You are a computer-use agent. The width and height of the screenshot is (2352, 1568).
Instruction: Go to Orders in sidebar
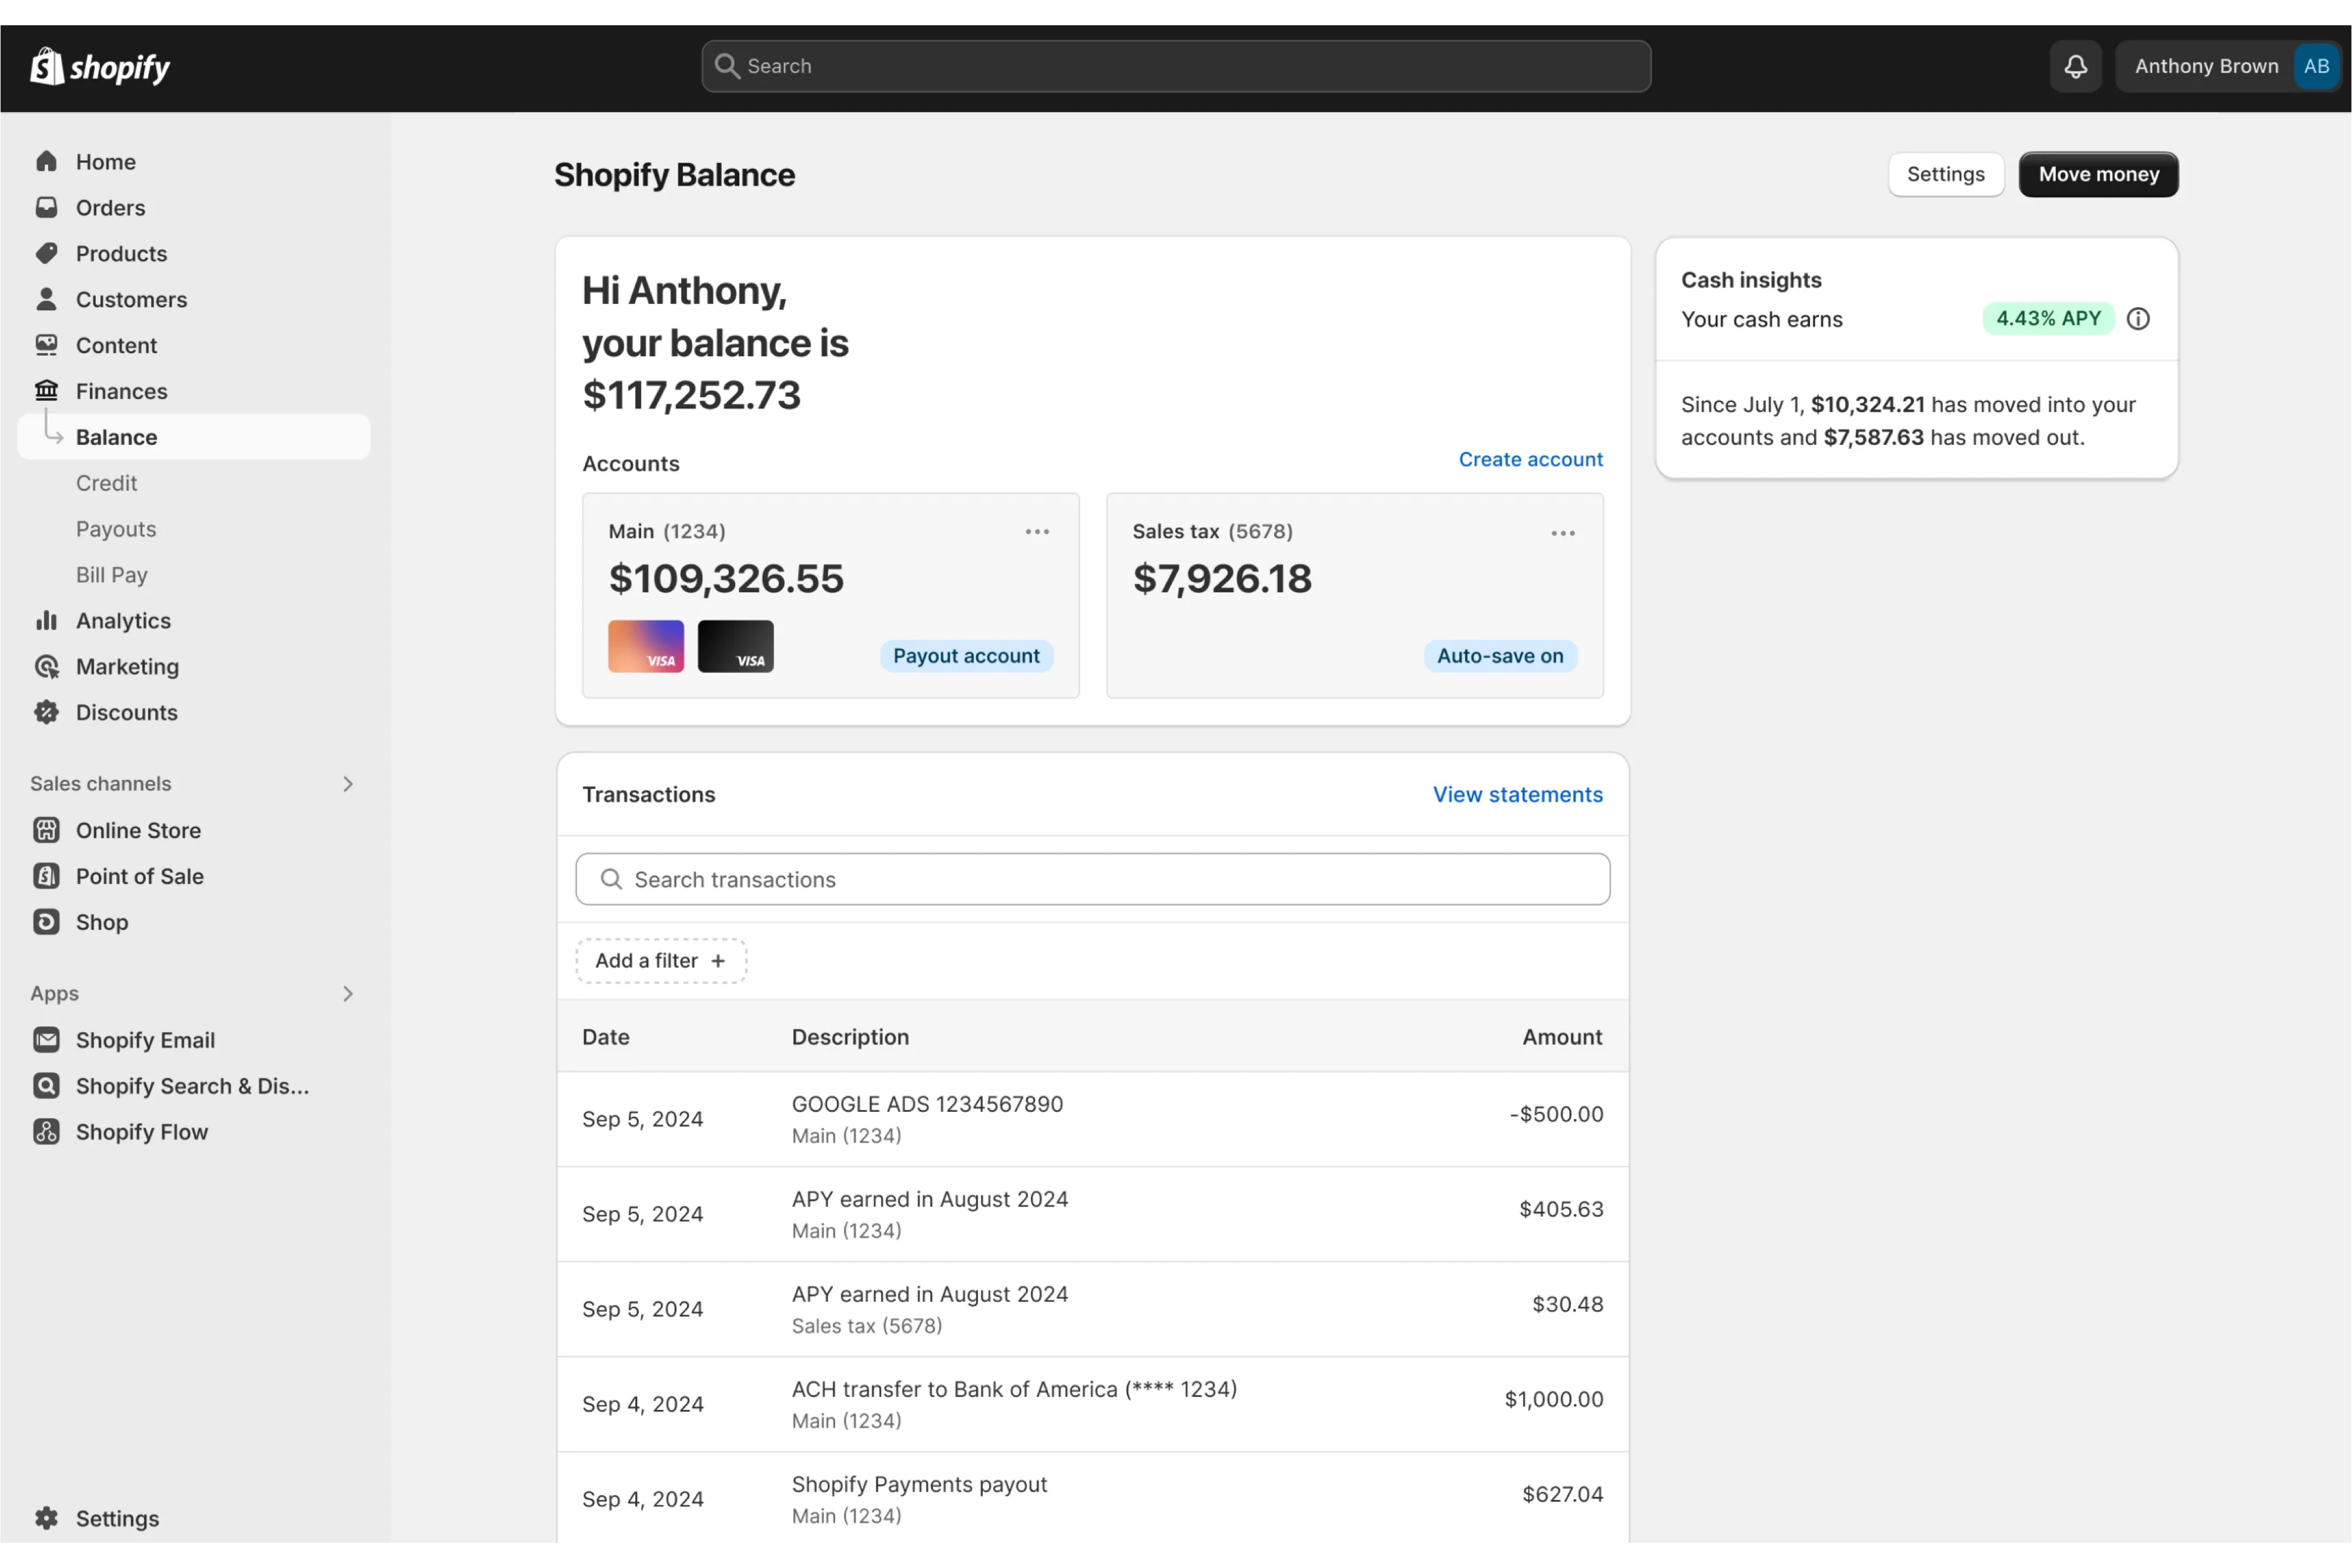click(110, 208)
